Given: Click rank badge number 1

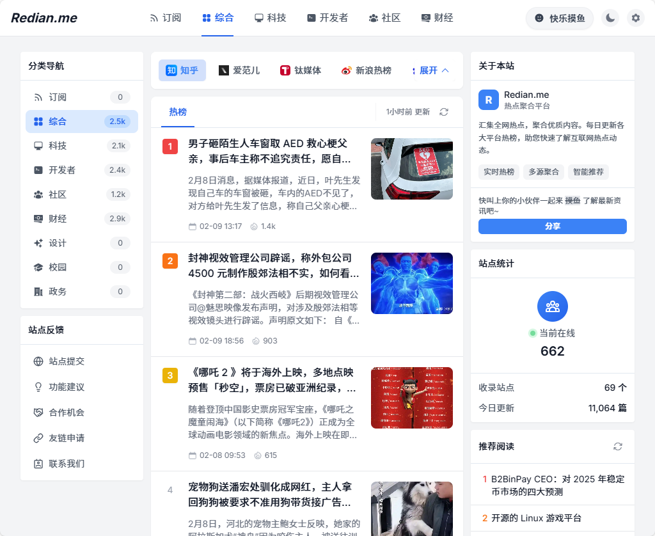Looking at the screenshot, I should [x=170, y=146].
